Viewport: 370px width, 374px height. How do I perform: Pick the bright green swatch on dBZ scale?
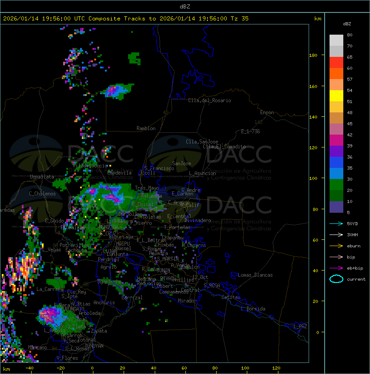tap(336, 185)
